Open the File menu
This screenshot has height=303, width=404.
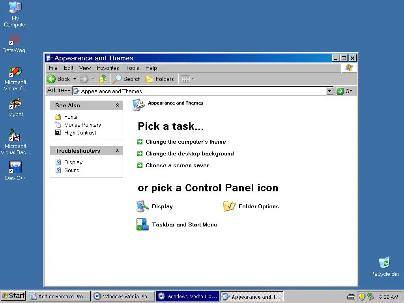click(53, 68)
